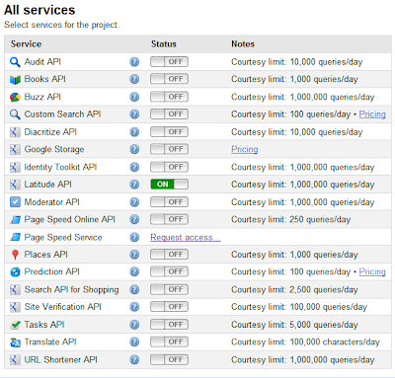Open help icon for Moderator API
395x378 pixels.
coord(134,202)
